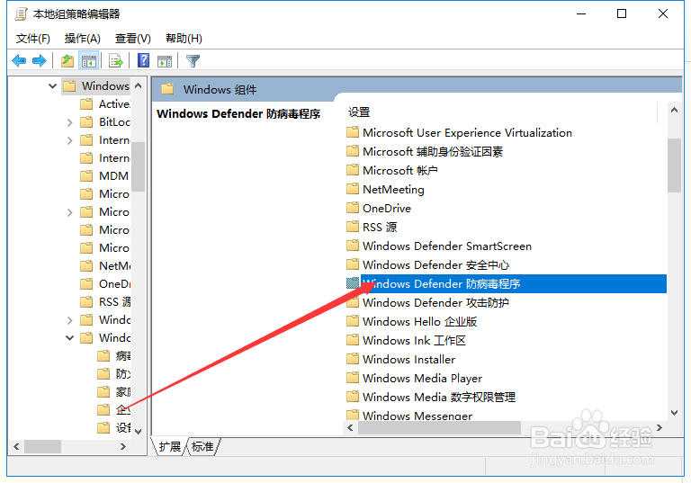This screenshot has height=483, width=691.
Task: Expand the BitLoc tree node
Action: [69, 122]
